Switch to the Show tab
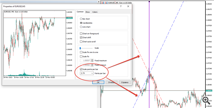Viewport: 214px width, 108px height. pos(88,12)
